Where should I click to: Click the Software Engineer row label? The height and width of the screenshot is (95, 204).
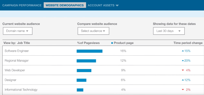tap(17, 51)
